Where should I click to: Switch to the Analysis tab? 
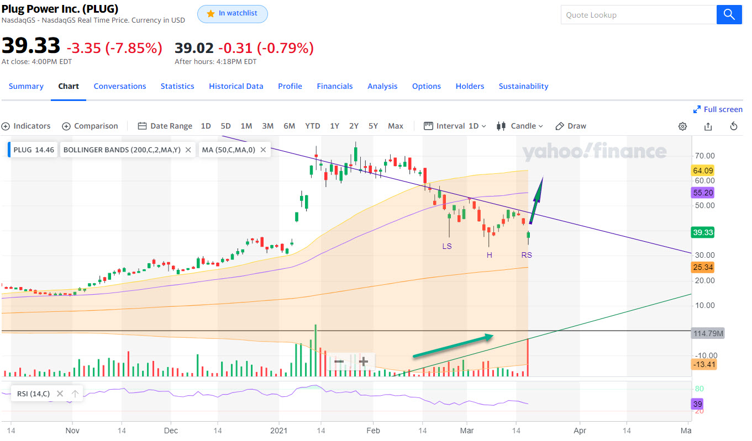[382, 86]
